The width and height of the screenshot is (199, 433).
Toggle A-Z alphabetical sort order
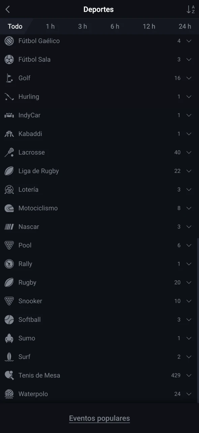pyautogui.click(x=191, y=9)
